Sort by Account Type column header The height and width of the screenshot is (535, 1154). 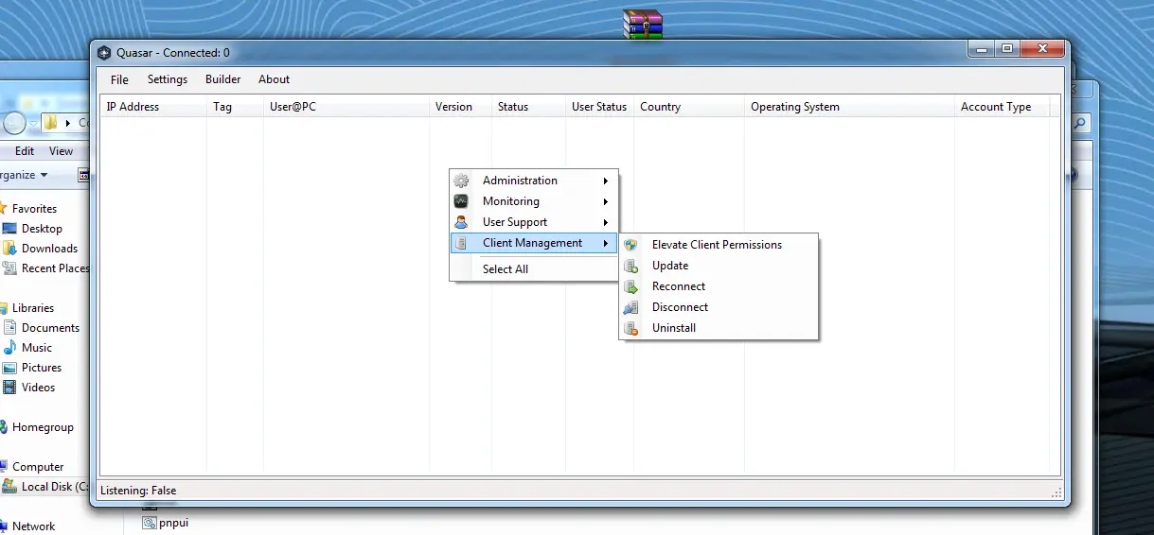(x=1003, y=107)
